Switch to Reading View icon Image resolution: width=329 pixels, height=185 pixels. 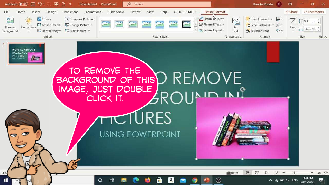(x=267, y=173)
